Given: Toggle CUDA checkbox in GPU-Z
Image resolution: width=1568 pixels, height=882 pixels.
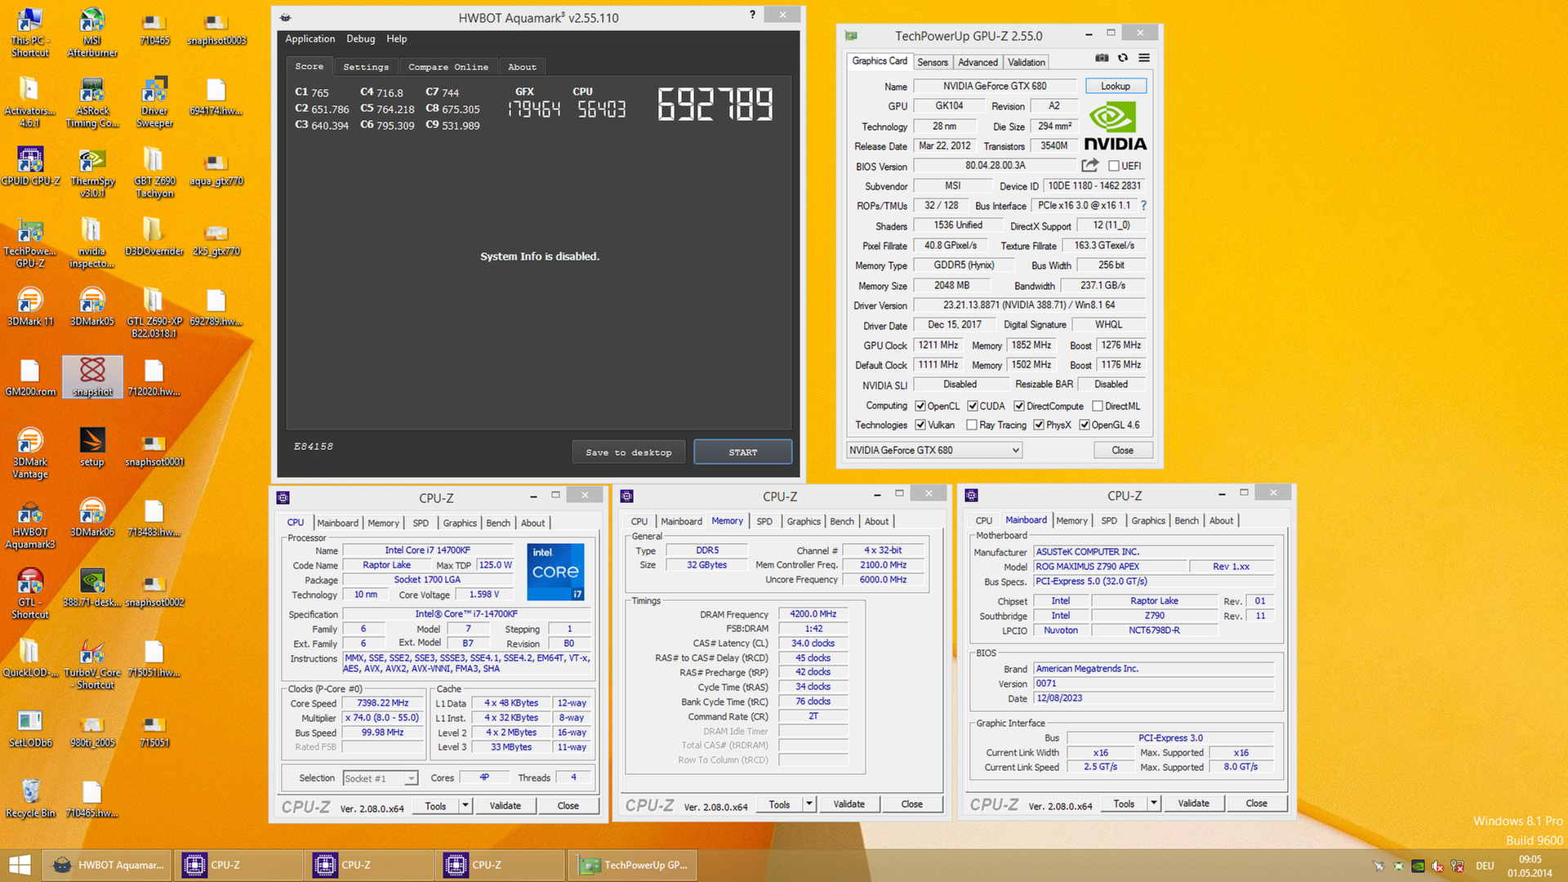Looking at the screenshot, I should point(973,406).
